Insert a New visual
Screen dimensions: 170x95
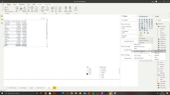(x=52, y=9)
